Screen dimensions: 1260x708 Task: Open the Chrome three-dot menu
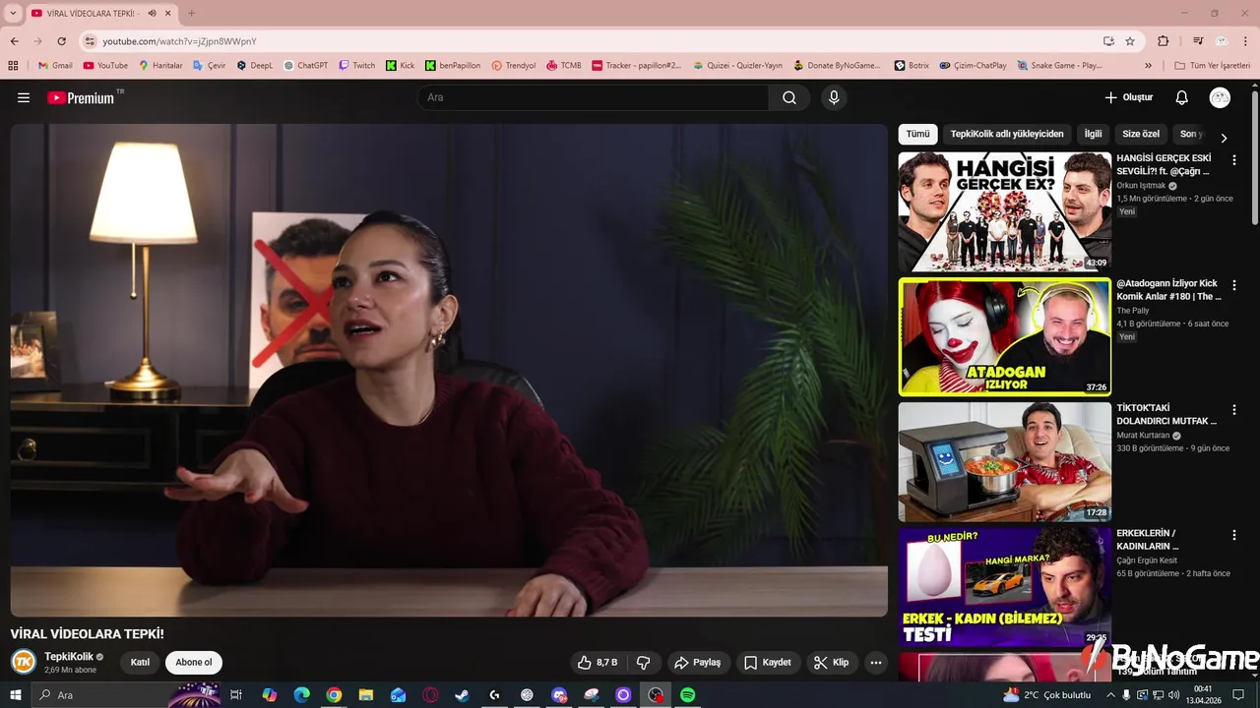(x=1245, y=41)
